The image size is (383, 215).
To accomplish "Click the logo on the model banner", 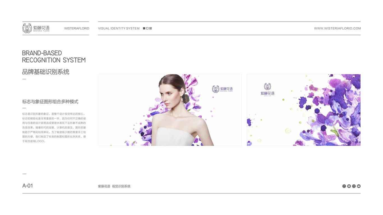I will tap(222, 89).
